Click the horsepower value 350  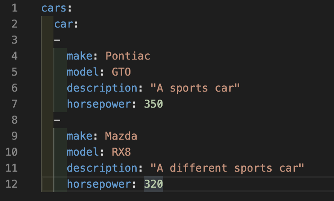point(154,104)
